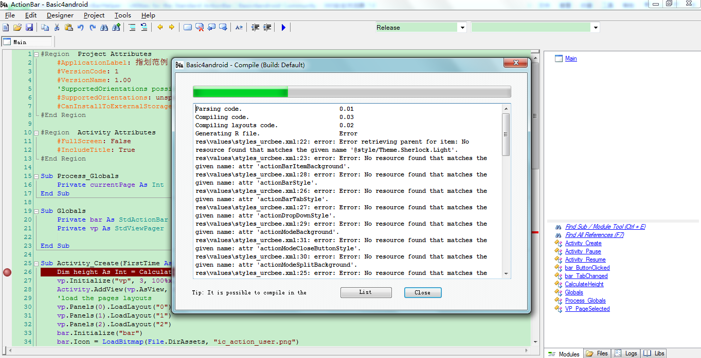Click the Cut scissors icon

click(x=57, y=27)
